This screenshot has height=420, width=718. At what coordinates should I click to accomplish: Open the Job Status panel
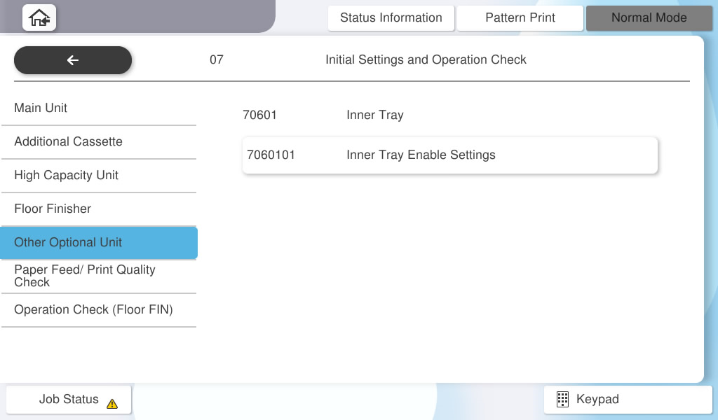pos(69,400)
